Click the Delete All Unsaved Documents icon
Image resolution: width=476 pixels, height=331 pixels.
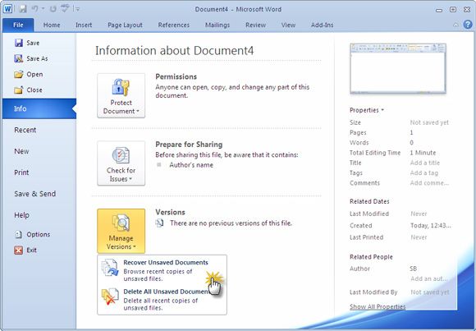(110, 296)
